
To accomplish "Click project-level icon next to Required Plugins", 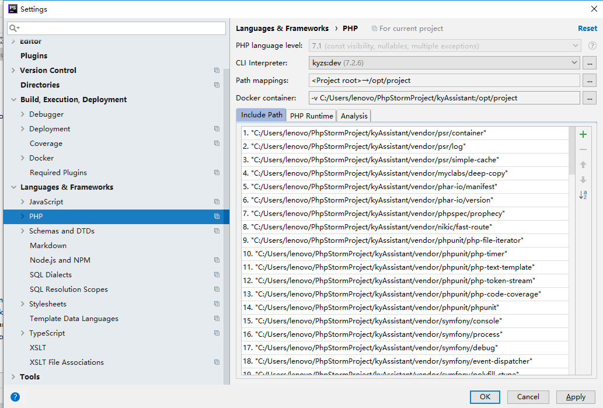I will coord(217,173).
